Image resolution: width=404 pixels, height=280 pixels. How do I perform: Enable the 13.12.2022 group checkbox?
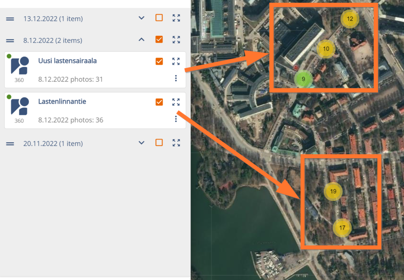pos(159,18)
